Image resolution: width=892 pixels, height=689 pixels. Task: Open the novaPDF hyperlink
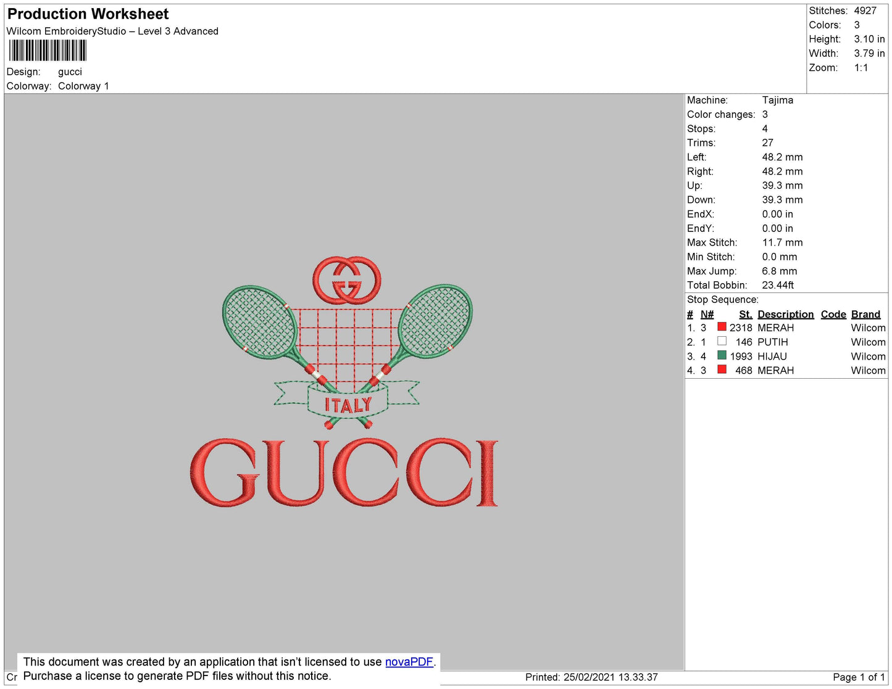(x=409, y=662)
